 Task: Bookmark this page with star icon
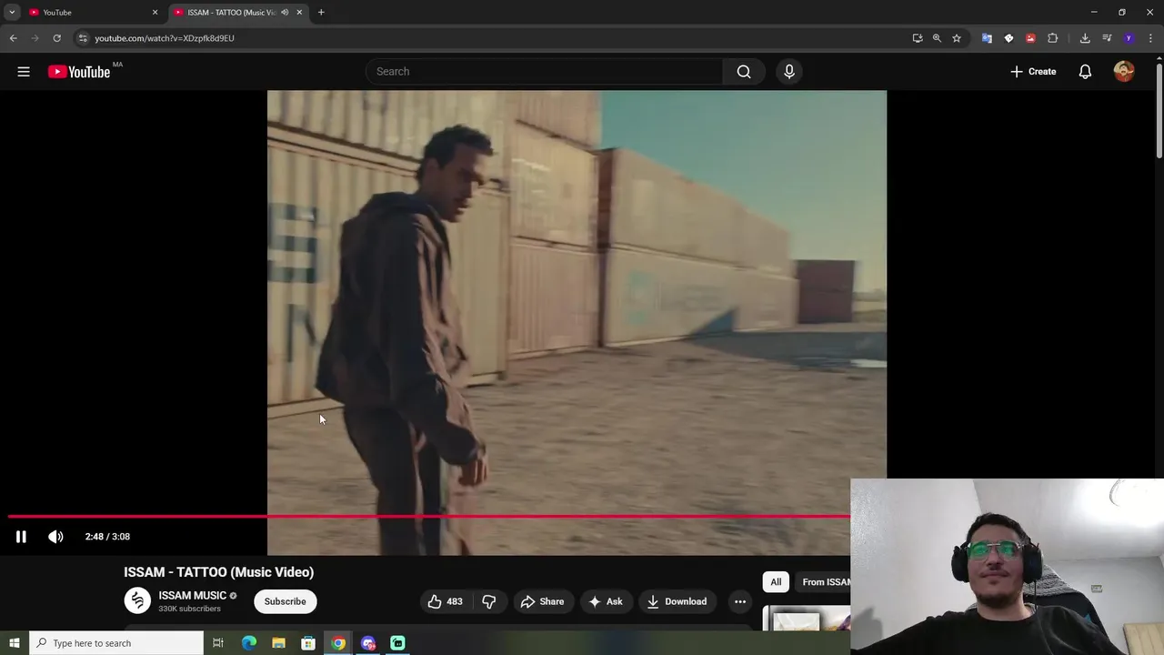pyautogui.click(x=957, y=38)
